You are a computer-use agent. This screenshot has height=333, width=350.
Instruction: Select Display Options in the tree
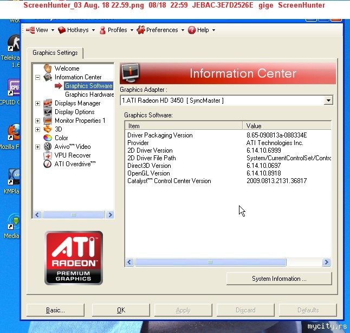(x=75, y=112)
